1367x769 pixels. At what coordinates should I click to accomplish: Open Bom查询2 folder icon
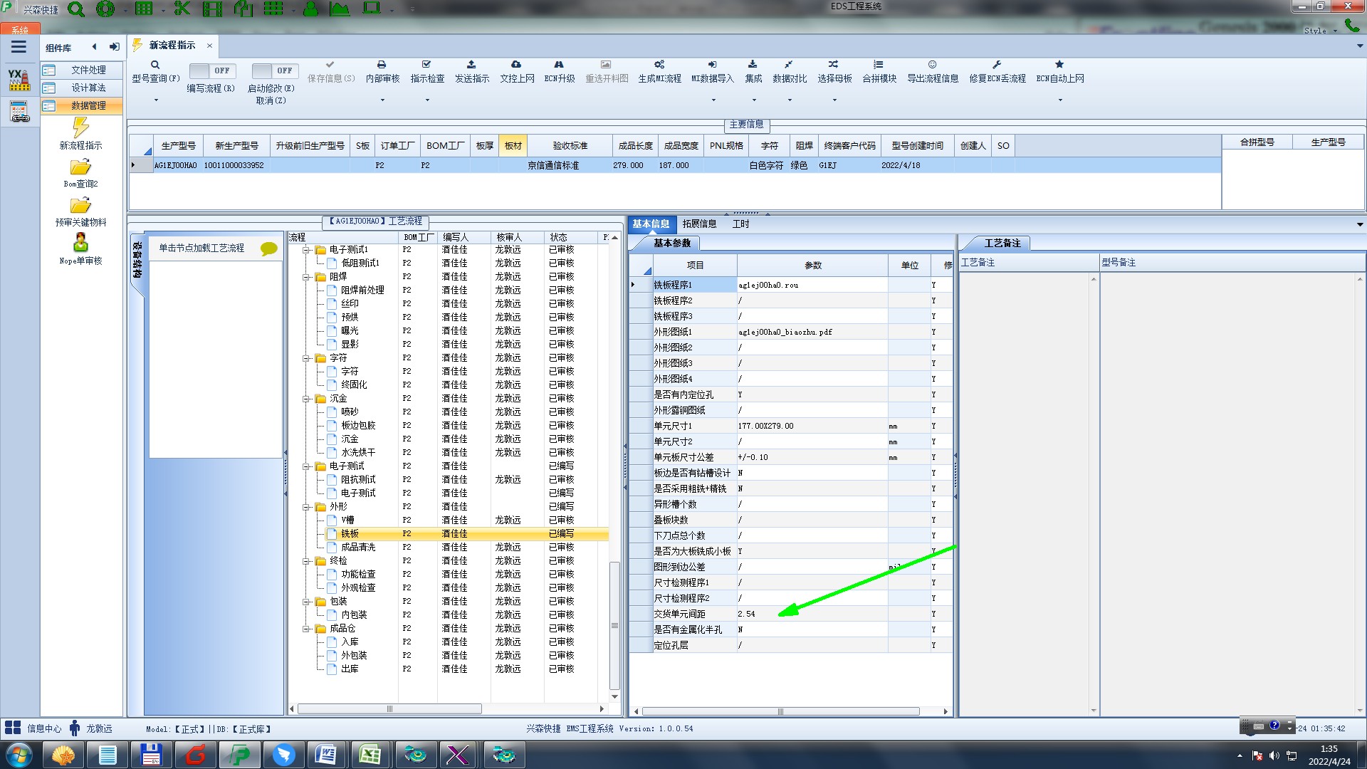(x=80, y=168)
